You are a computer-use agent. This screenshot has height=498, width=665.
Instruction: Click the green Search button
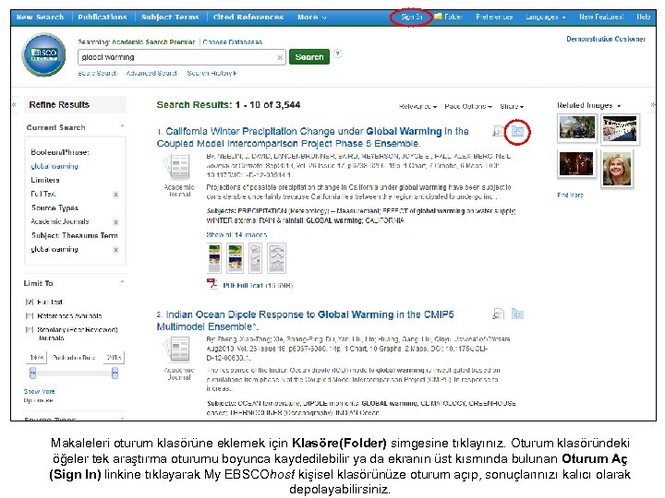pyautogui.click(x=309, y=57)
